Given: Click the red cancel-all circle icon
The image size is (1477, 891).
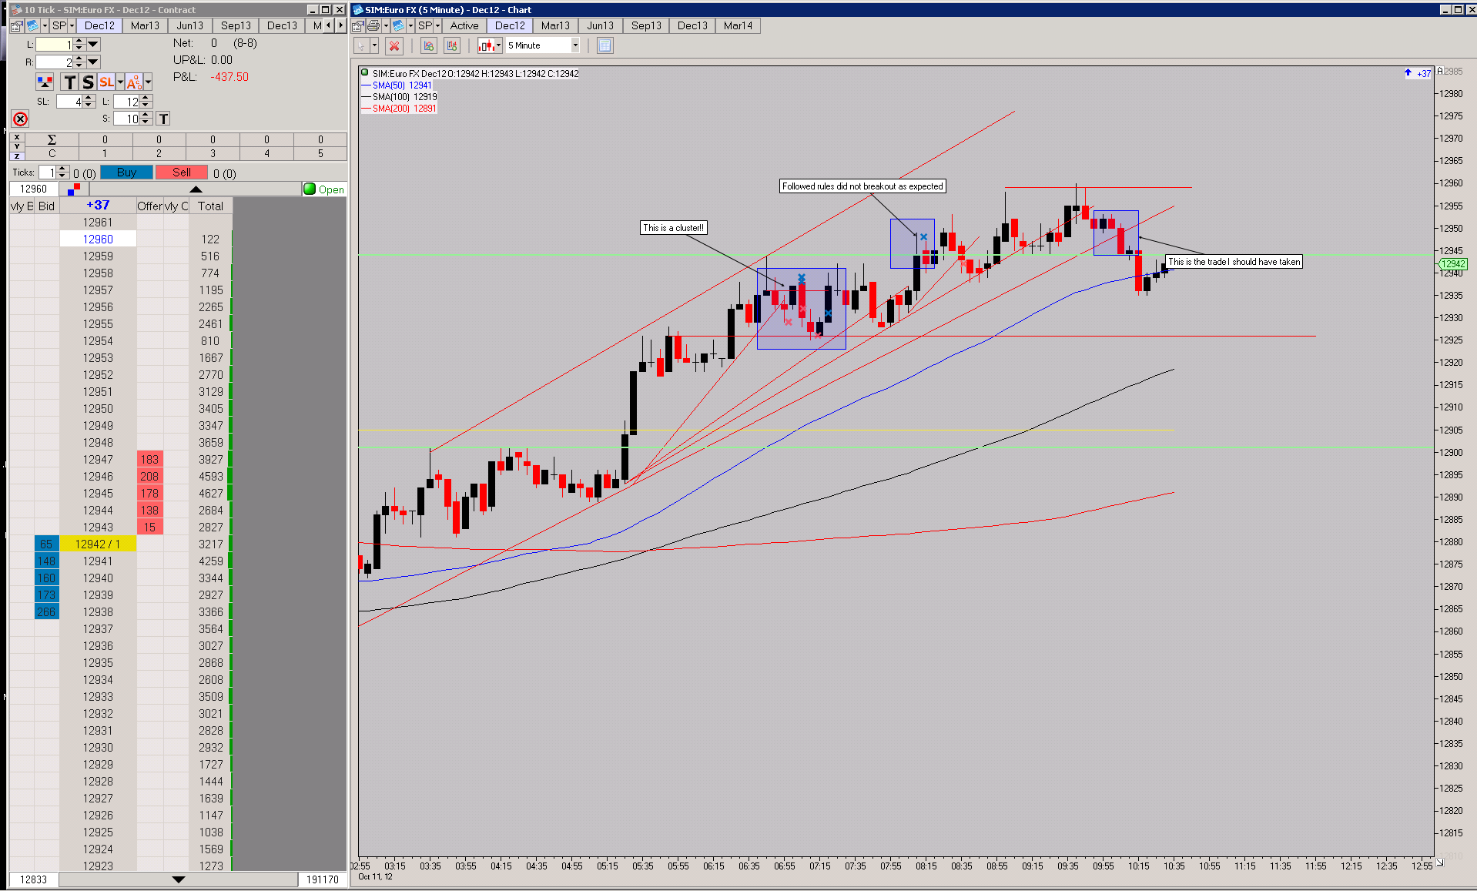Looking at the screenshot, I should tap(21, 119).
